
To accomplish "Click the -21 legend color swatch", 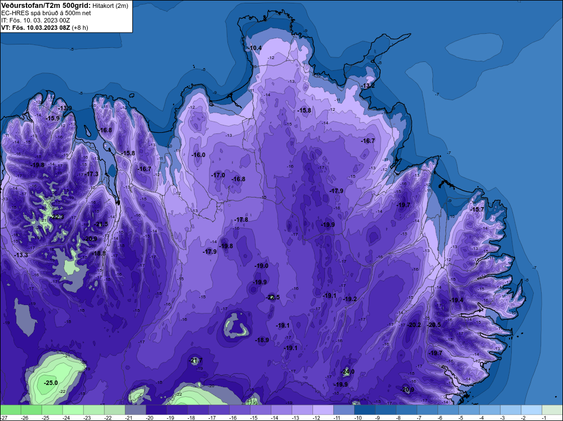I will click(x=135, y=410).
